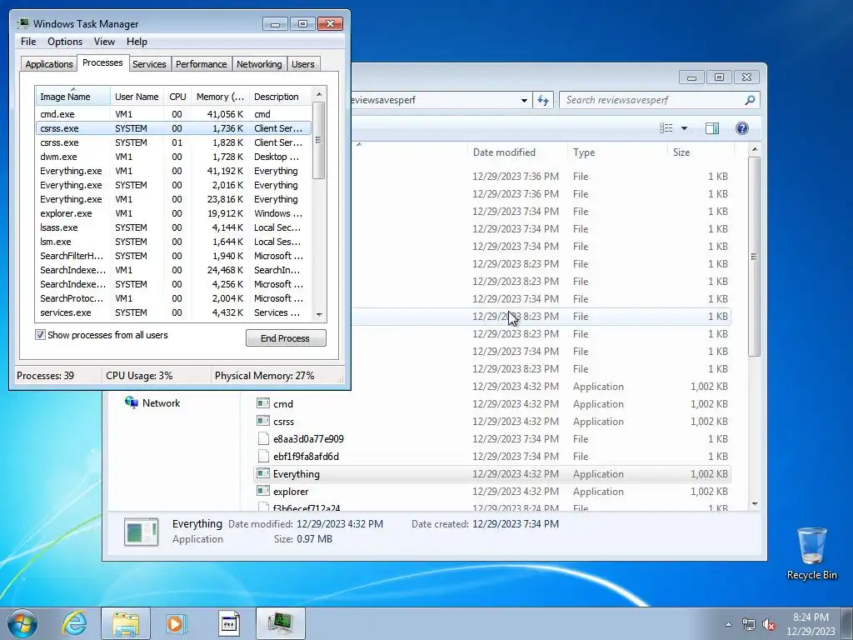Select the lsm.exe process row
The height and width of the screenshot is (640, 853).
(174, 242)
